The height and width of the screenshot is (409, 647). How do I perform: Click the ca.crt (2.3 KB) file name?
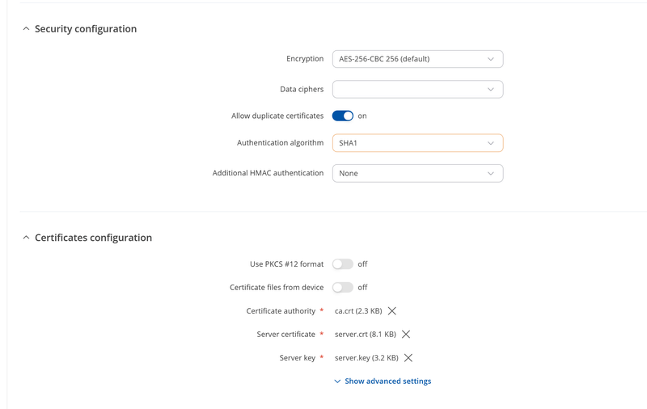point(358,311)
